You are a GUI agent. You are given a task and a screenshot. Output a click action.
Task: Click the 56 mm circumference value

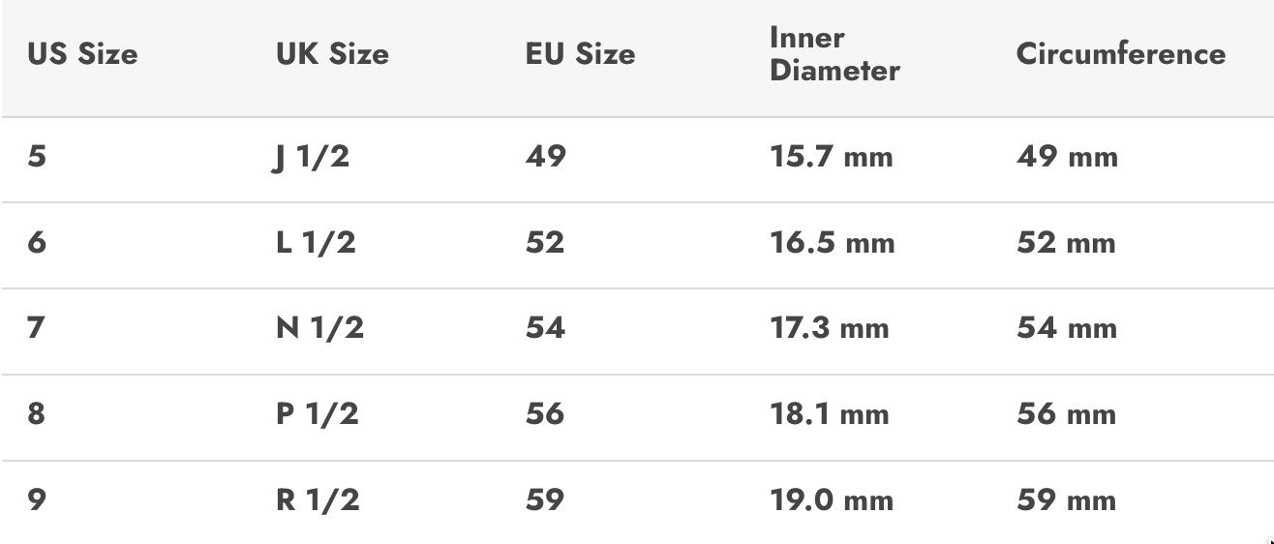[x=1066, y=414]
